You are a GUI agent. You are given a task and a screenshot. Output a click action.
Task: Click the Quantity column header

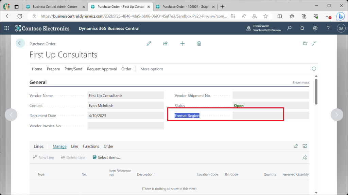coord(269,174)
